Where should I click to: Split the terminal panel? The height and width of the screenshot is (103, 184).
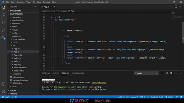[166, 73]
